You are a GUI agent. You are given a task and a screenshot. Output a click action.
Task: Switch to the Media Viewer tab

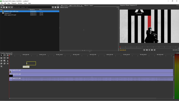pos(72,6)
